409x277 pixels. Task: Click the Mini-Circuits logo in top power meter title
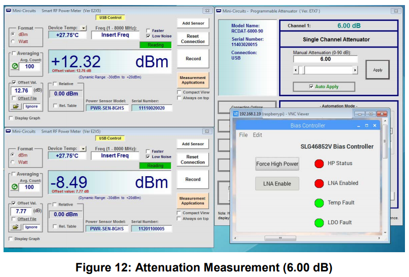pos(9,11)
